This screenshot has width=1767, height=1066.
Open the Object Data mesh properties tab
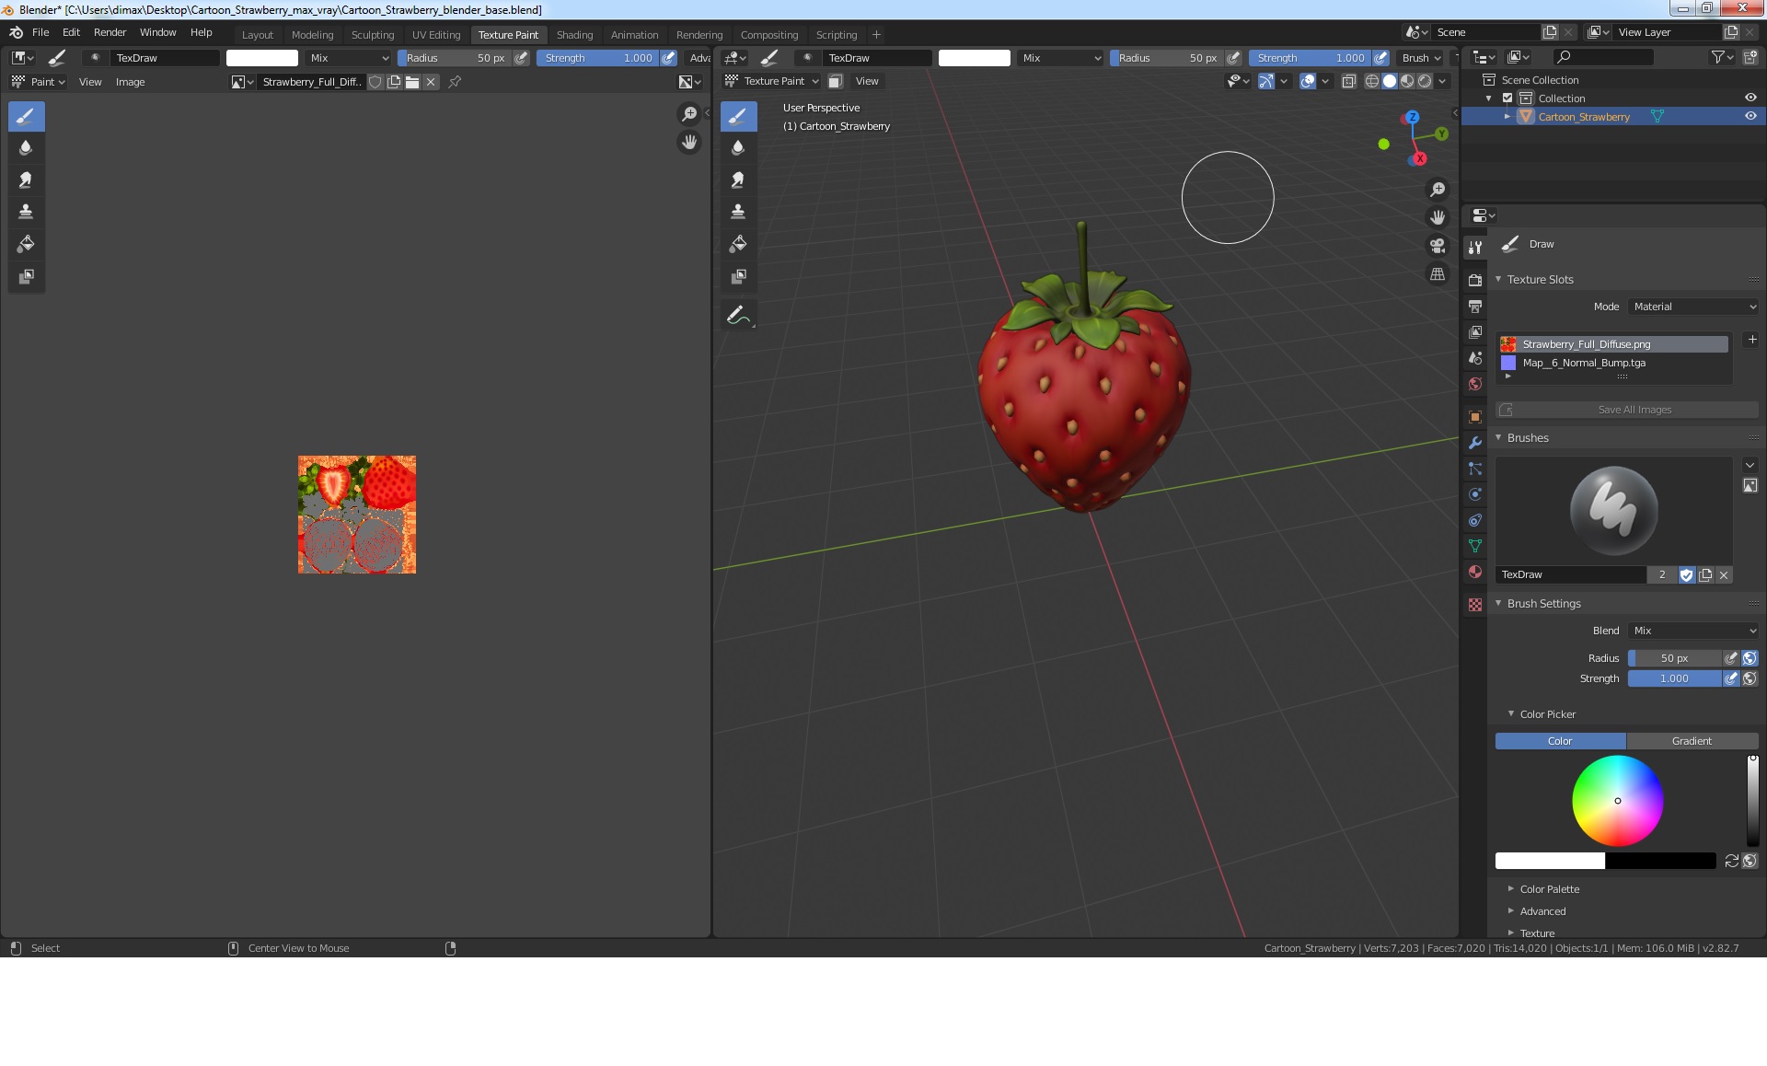pyautogui.click(x=1475, y=546)
